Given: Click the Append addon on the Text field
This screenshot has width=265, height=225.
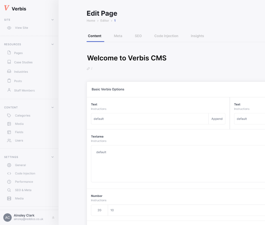Looking at the screenshot, I should point(217,119).
